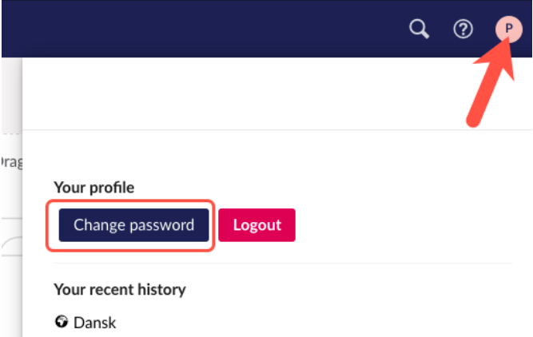The height and width of the screenshot is (337, 533).
Task: Click the shadowed left edge of the profile panel
Action: pos(19,197)
